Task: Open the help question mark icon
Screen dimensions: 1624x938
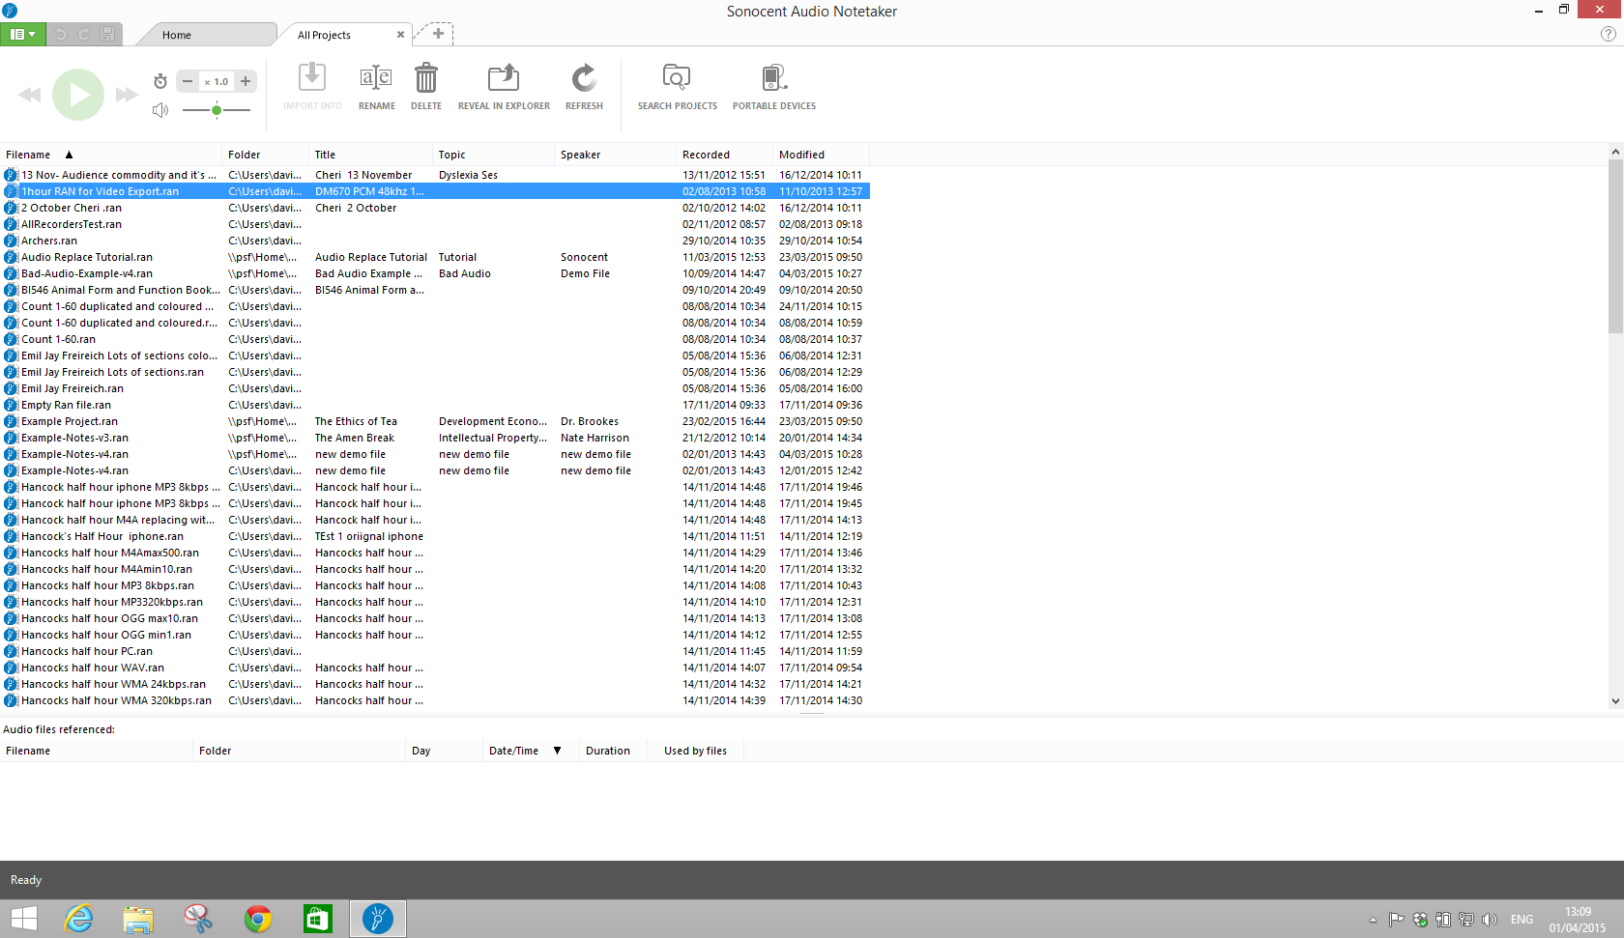Action: 1609,34
